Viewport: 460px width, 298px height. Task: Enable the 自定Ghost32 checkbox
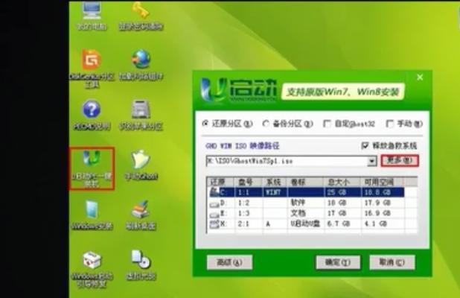point(327,124)
